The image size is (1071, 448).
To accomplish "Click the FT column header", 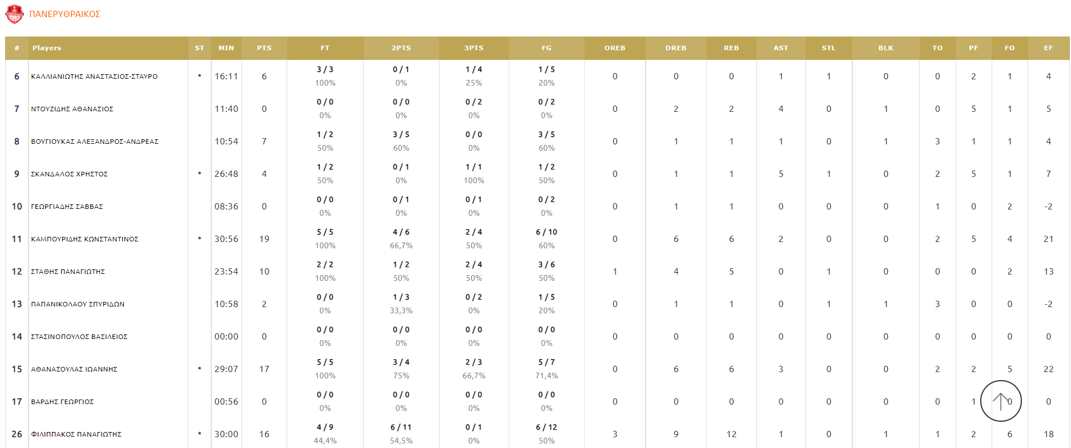I will click(x=325, y=48).
